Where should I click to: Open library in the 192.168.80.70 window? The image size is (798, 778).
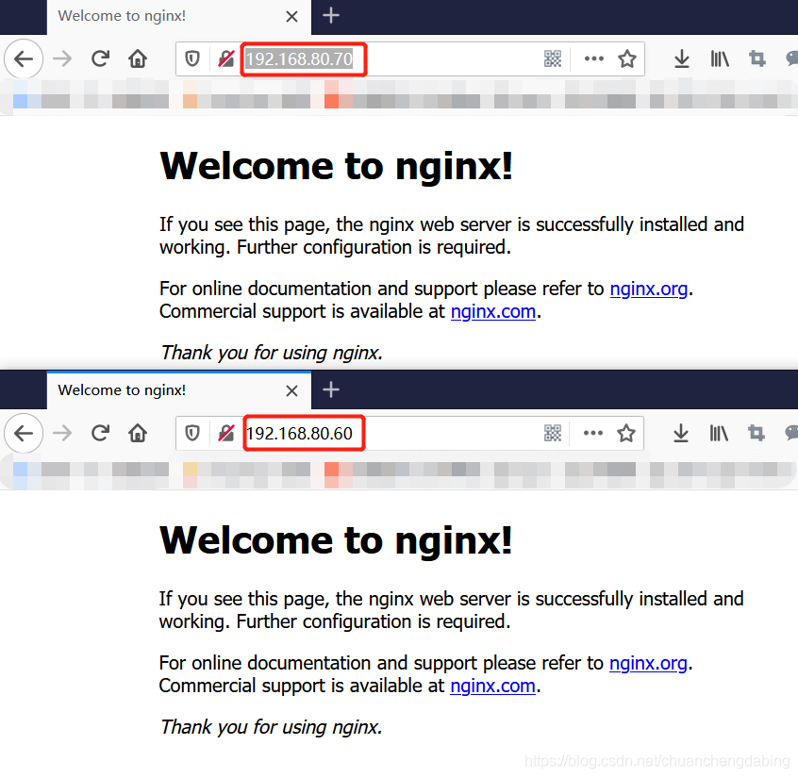click(x=720, y=59)
